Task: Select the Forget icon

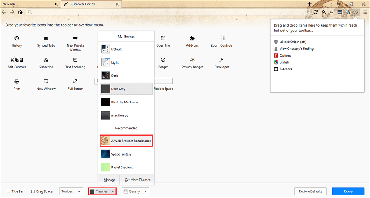Action: pyautogui.click(x=163, y=59)
